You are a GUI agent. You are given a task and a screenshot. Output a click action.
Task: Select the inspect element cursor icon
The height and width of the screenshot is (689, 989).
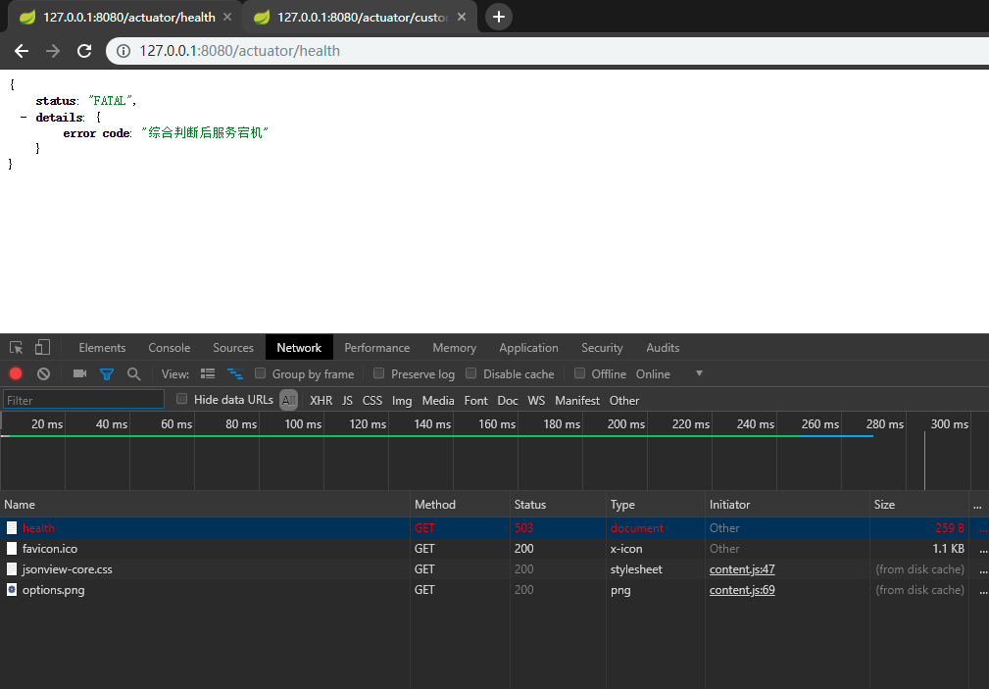(17, 348)
